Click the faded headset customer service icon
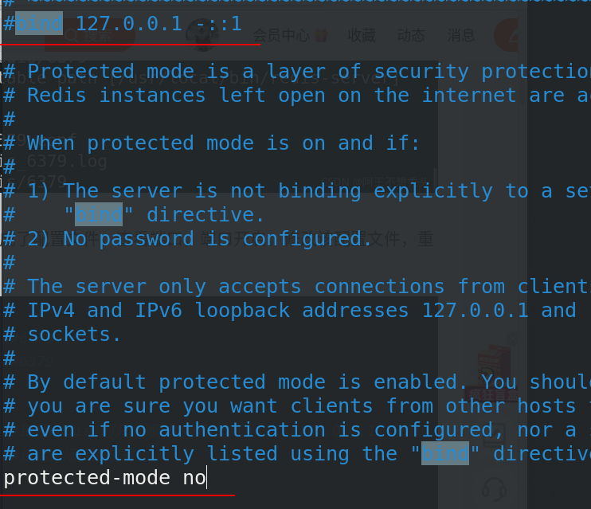The image size is (591, 509). pyautogui.click(x=494, y=489)
